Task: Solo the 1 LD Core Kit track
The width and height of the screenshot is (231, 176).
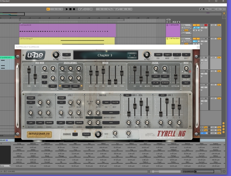Action: pos(202,25)
